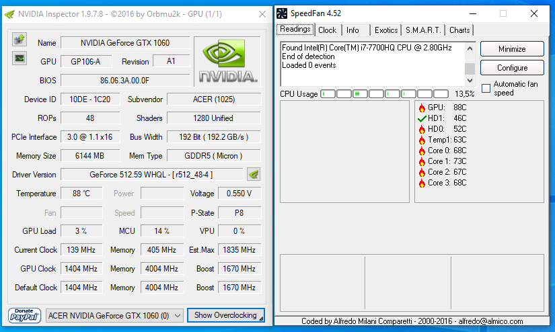
Task: Click the flame icon beside GPU 88C
Action: pyautogui.click(x=422, y=108)
